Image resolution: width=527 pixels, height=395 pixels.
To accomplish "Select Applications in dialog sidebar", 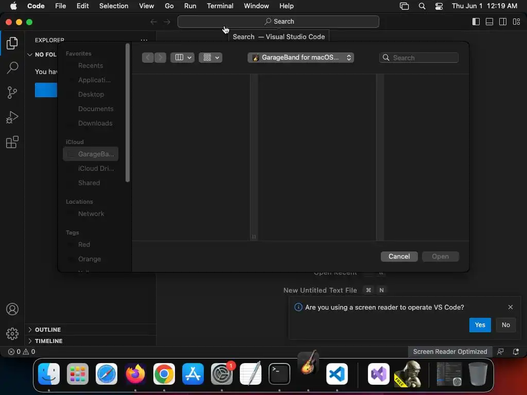I will tap(91, 80).
